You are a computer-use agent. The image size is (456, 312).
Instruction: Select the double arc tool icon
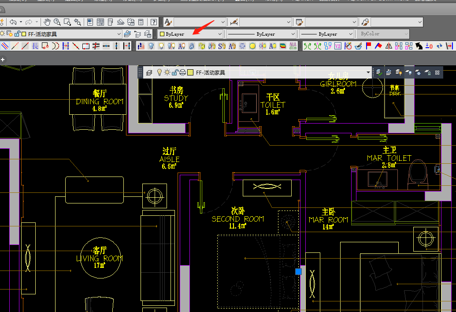[x=56, y=46]
